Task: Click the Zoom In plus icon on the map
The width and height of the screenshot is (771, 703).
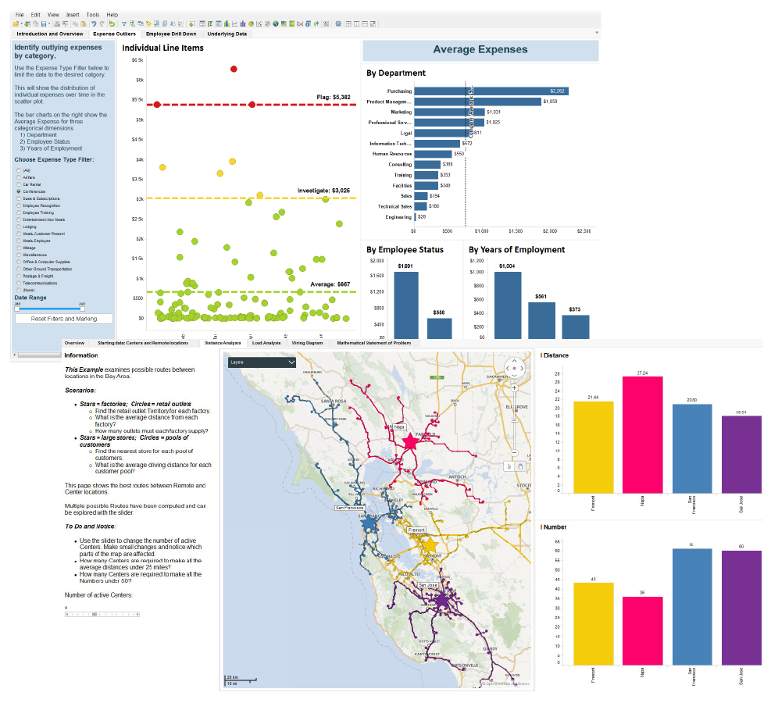Action: [514, 388]
